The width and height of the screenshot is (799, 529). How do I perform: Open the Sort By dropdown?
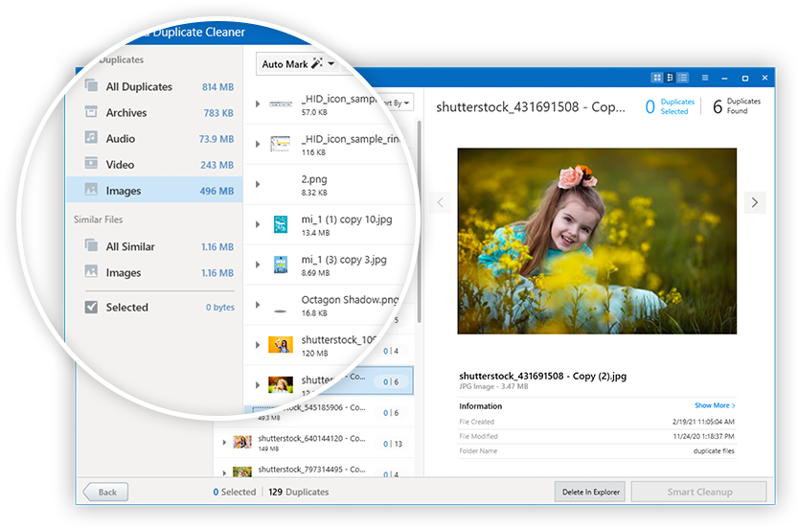(398, 103)
